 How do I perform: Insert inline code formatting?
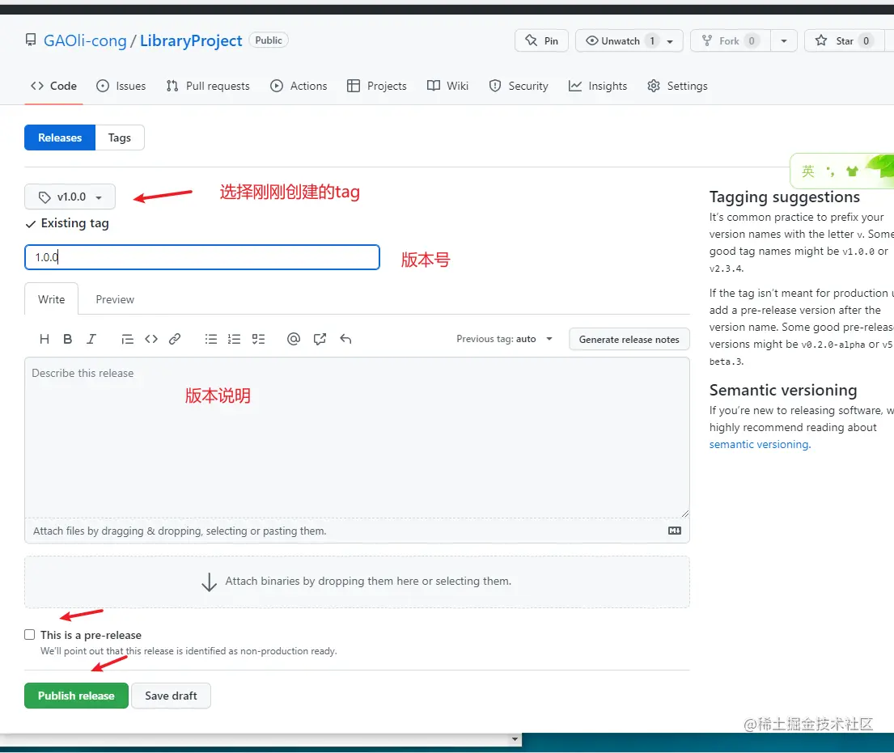(151, 339)
